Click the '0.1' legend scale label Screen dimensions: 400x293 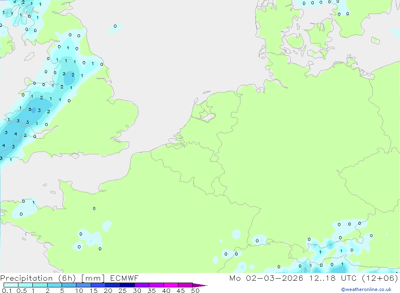click(6, 291)
